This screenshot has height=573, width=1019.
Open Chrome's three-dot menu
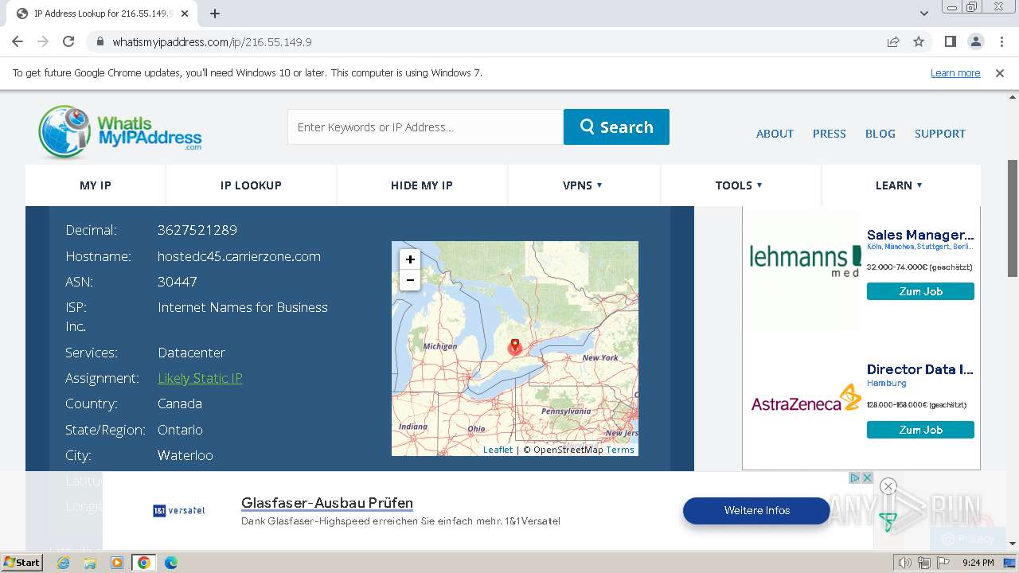click(x=1000, y=41)
